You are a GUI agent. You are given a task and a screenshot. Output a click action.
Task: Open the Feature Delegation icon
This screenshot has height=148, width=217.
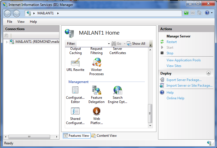(97, 90)
